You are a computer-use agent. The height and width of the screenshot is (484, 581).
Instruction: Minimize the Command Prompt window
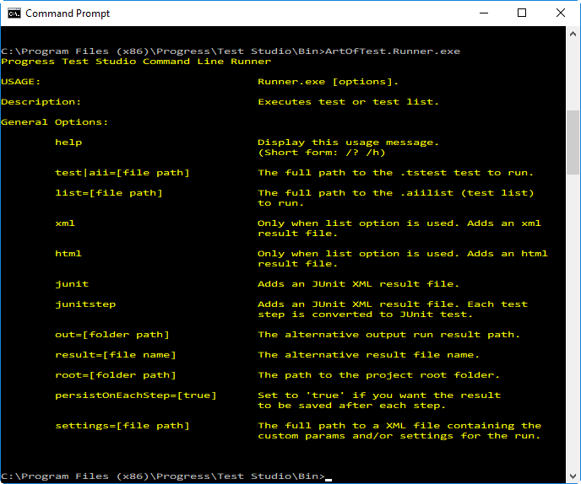(484, 13)
